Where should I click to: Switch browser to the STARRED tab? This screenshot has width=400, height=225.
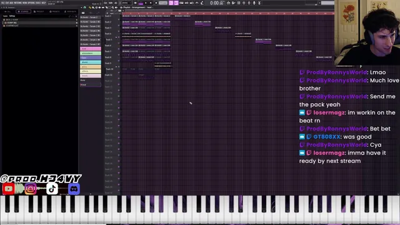coord(23,11)
